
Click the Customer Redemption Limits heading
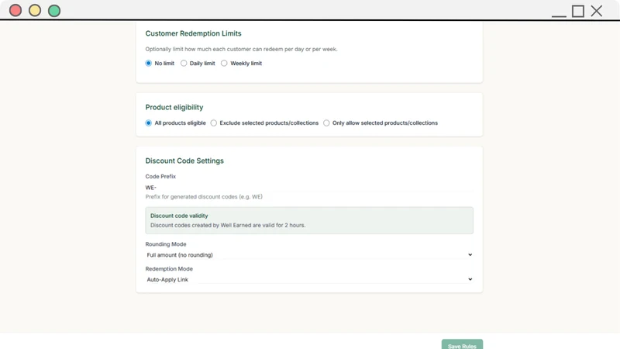click(193, 33)
